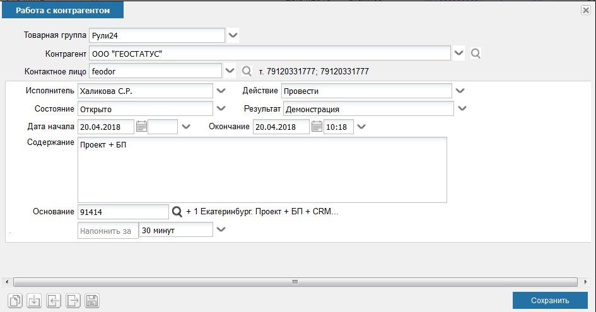Click the Результат field Демонстрация
Viewport: 596px width, 312px height.
pos(368,108)
